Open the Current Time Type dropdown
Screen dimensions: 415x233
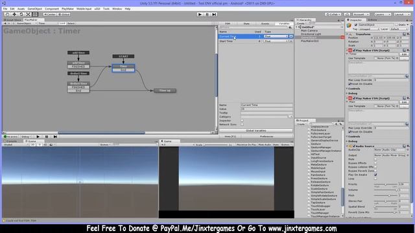click(276, 36)
